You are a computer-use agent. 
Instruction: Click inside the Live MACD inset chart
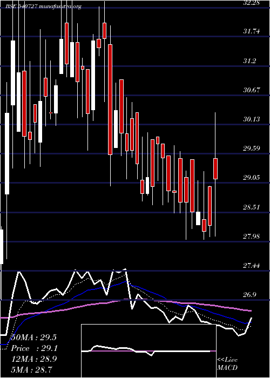click(148, 351)
